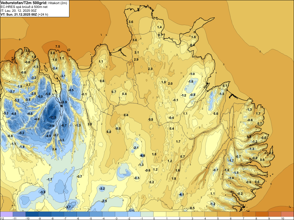The width and height of the screenshot is (294, 220).
Task: Select the dark blue legend swatch labeled -10
Action: pyautogui.click(x=32, y=214)
